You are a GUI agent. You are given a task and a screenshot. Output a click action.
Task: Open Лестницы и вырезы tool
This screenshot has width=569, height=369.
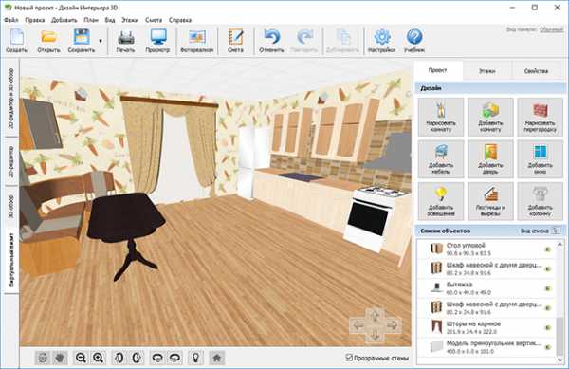point(490,201)
